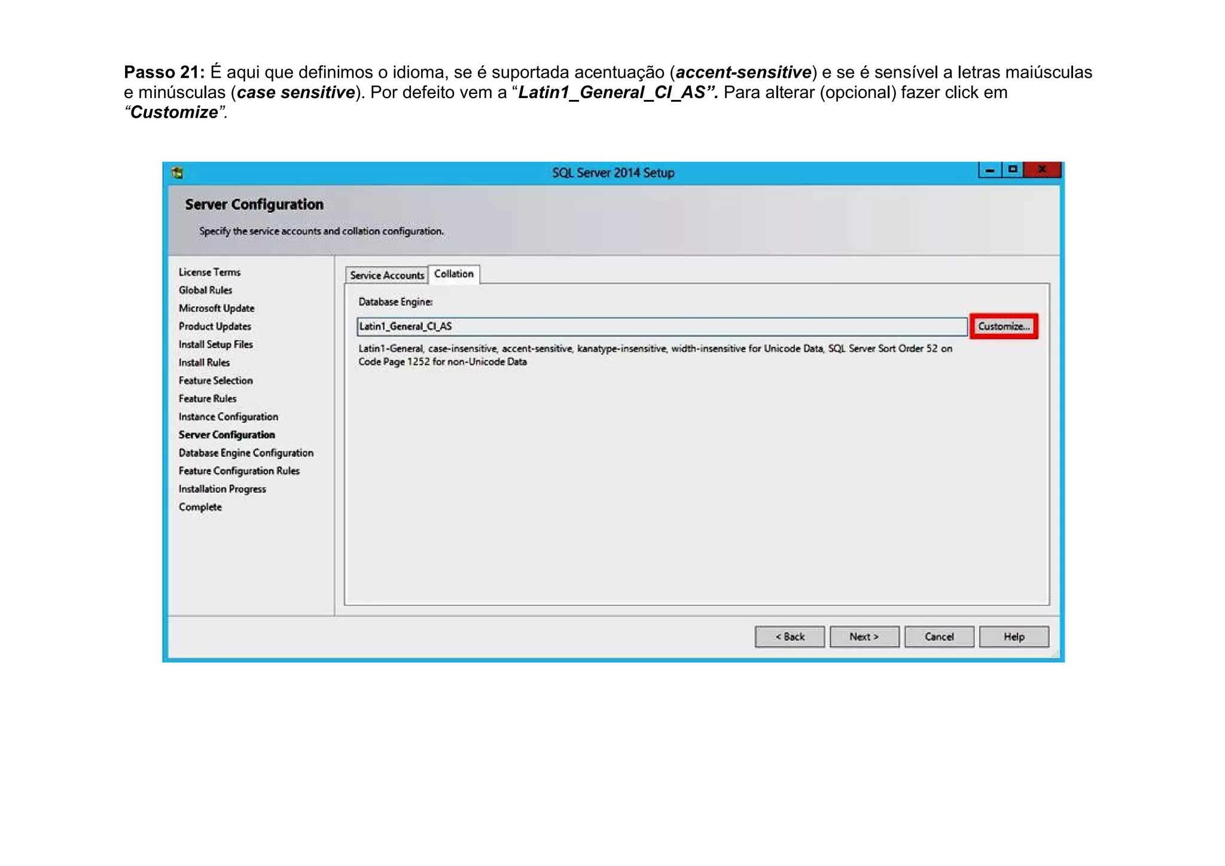Image resolution: width=1225 pixels, height=866 pixels.
Task: Close the SQL Server 2014 Setup window
Action: (x=1041, y=170)
